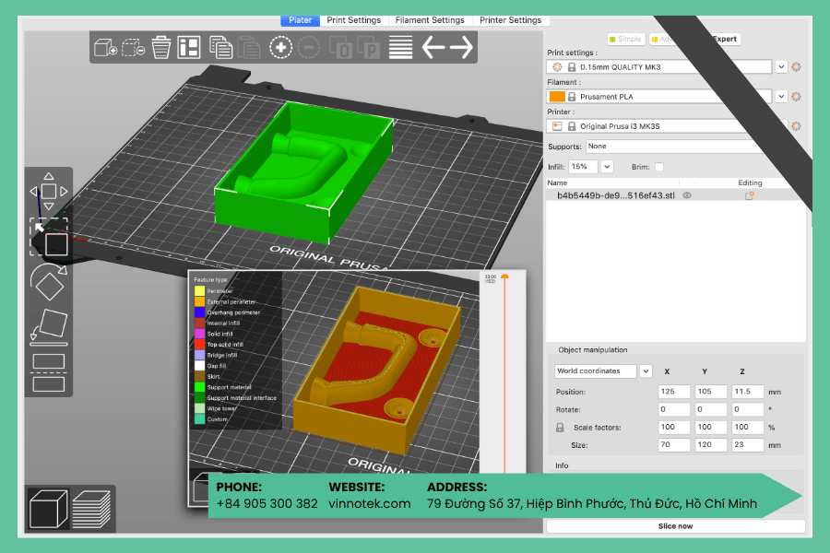Switch to the Print Settings tab
Image resolution: width=830 pixels, height=553 pixels.
[x=353, y=20]
